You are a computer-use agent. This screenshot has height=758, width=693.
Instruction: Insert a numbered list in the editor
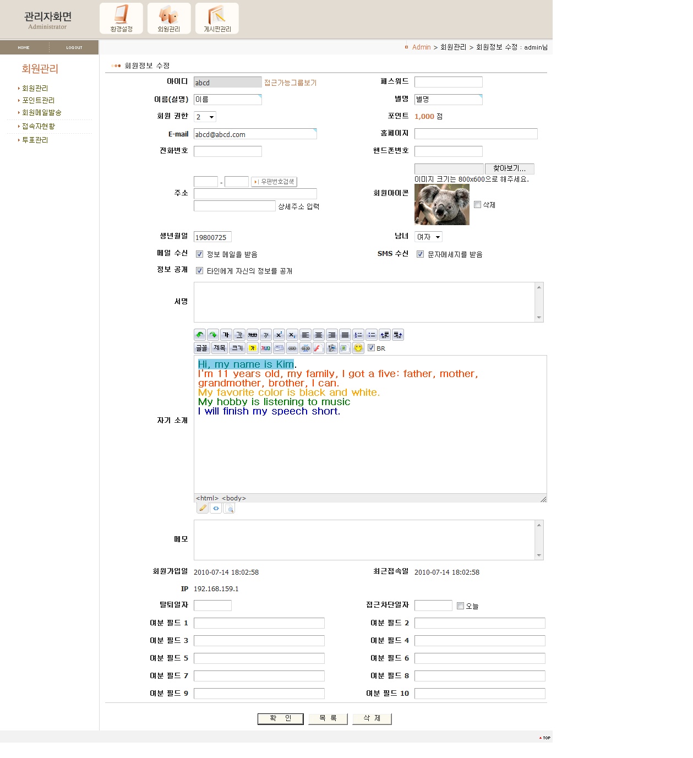[x=358, y=335]
